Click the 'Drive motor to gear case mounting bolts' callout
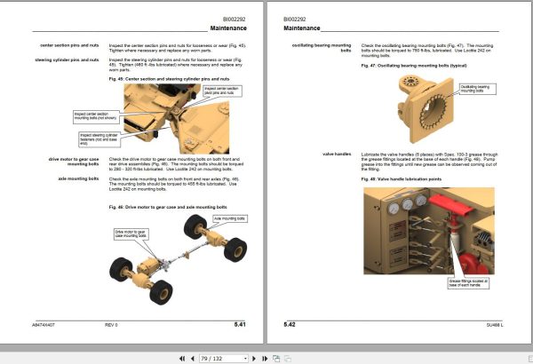The image size is (533, 364). coord(131,233)
